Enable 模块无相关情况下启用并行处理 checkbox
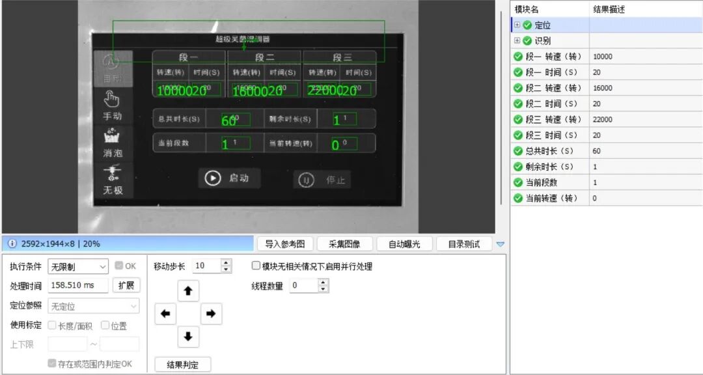Image resolution: width=703 pixels, height=375 pixels. 256,266
